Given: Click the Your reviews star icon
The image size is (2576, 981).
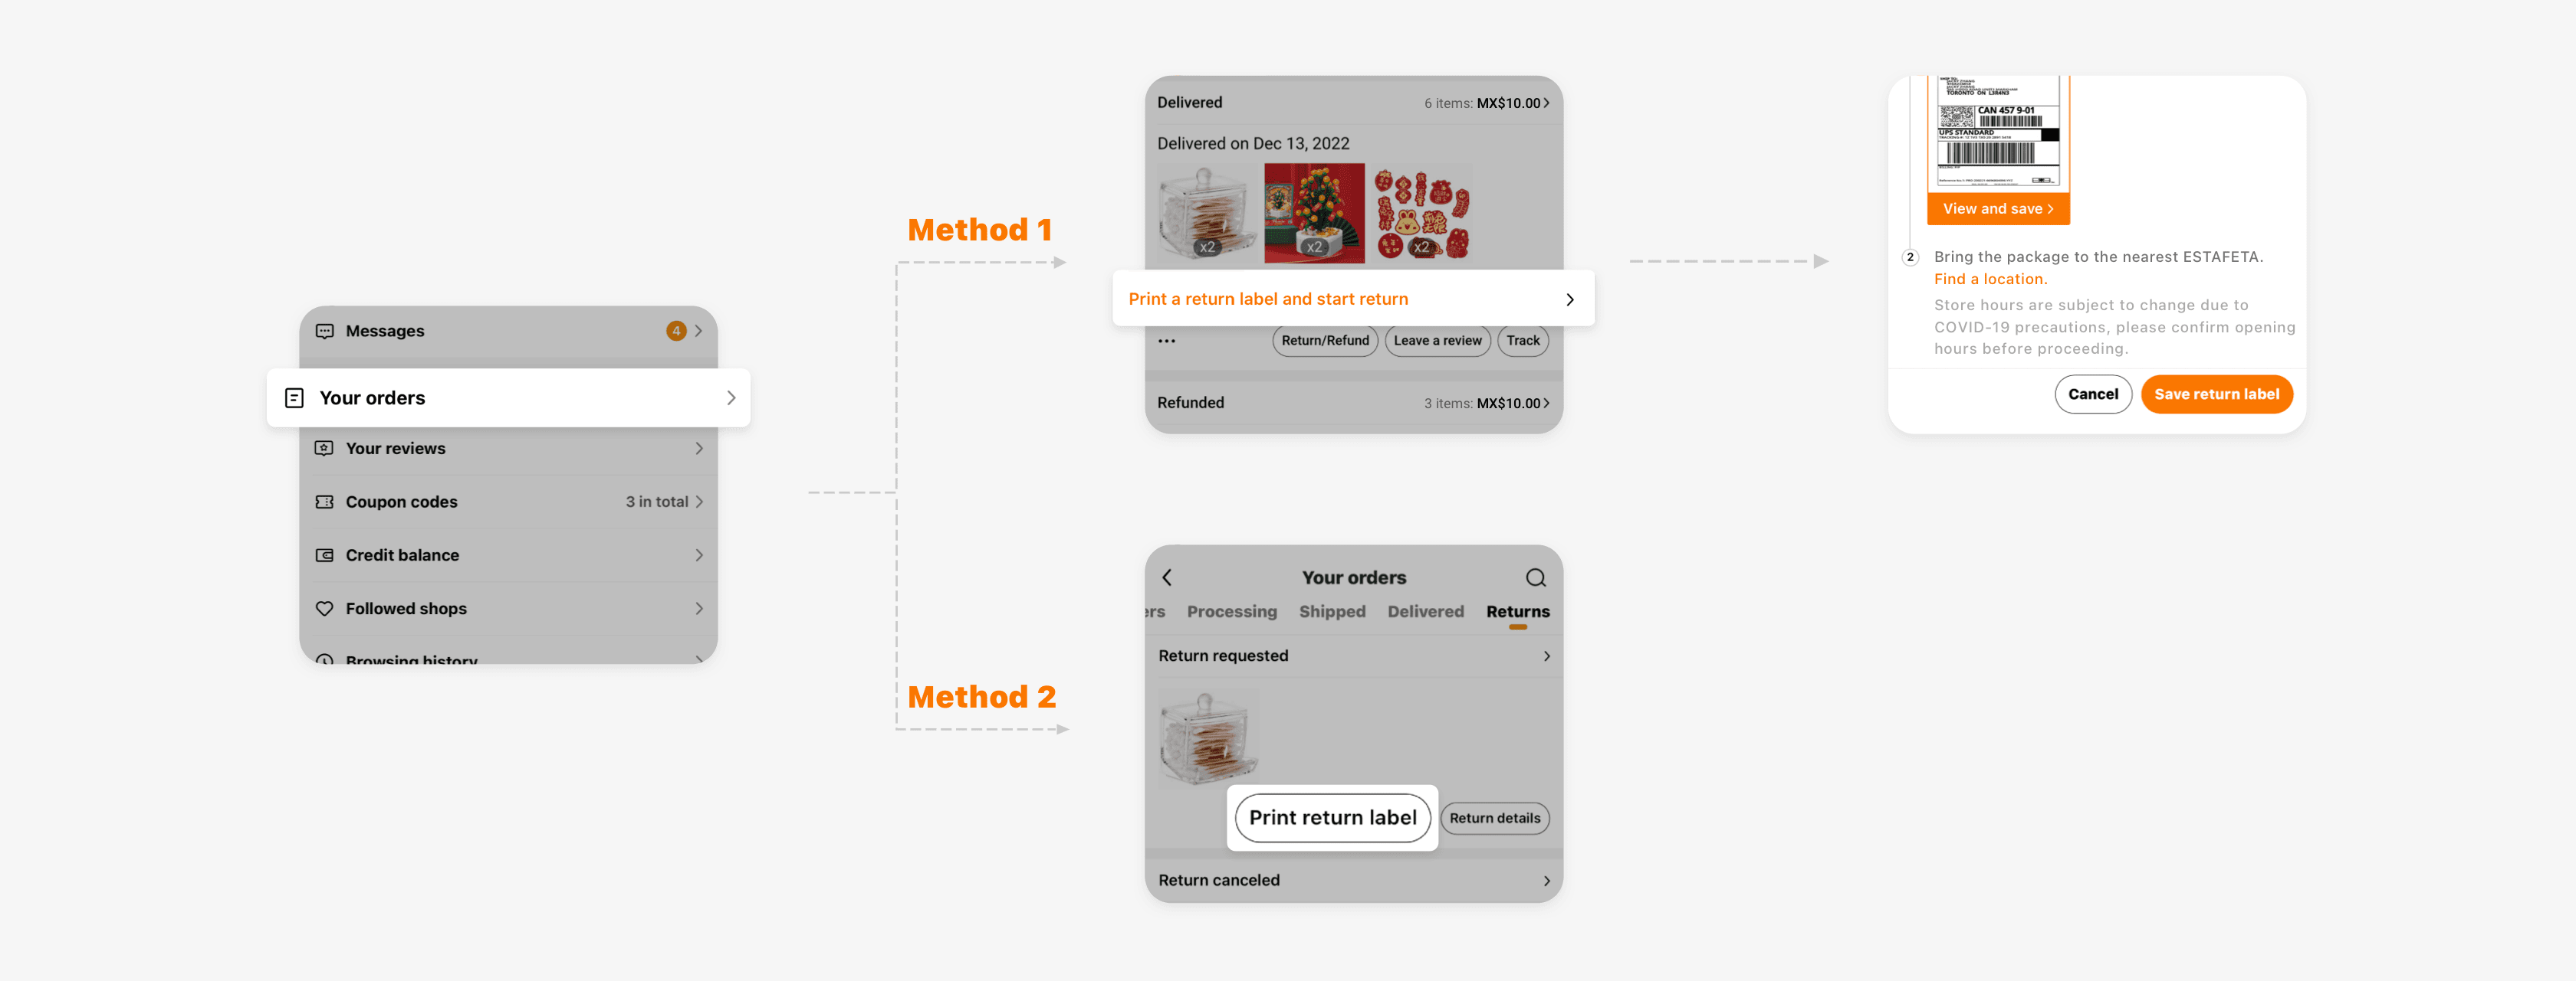Looking at the screenshot, I should click(x=324, y=449).
